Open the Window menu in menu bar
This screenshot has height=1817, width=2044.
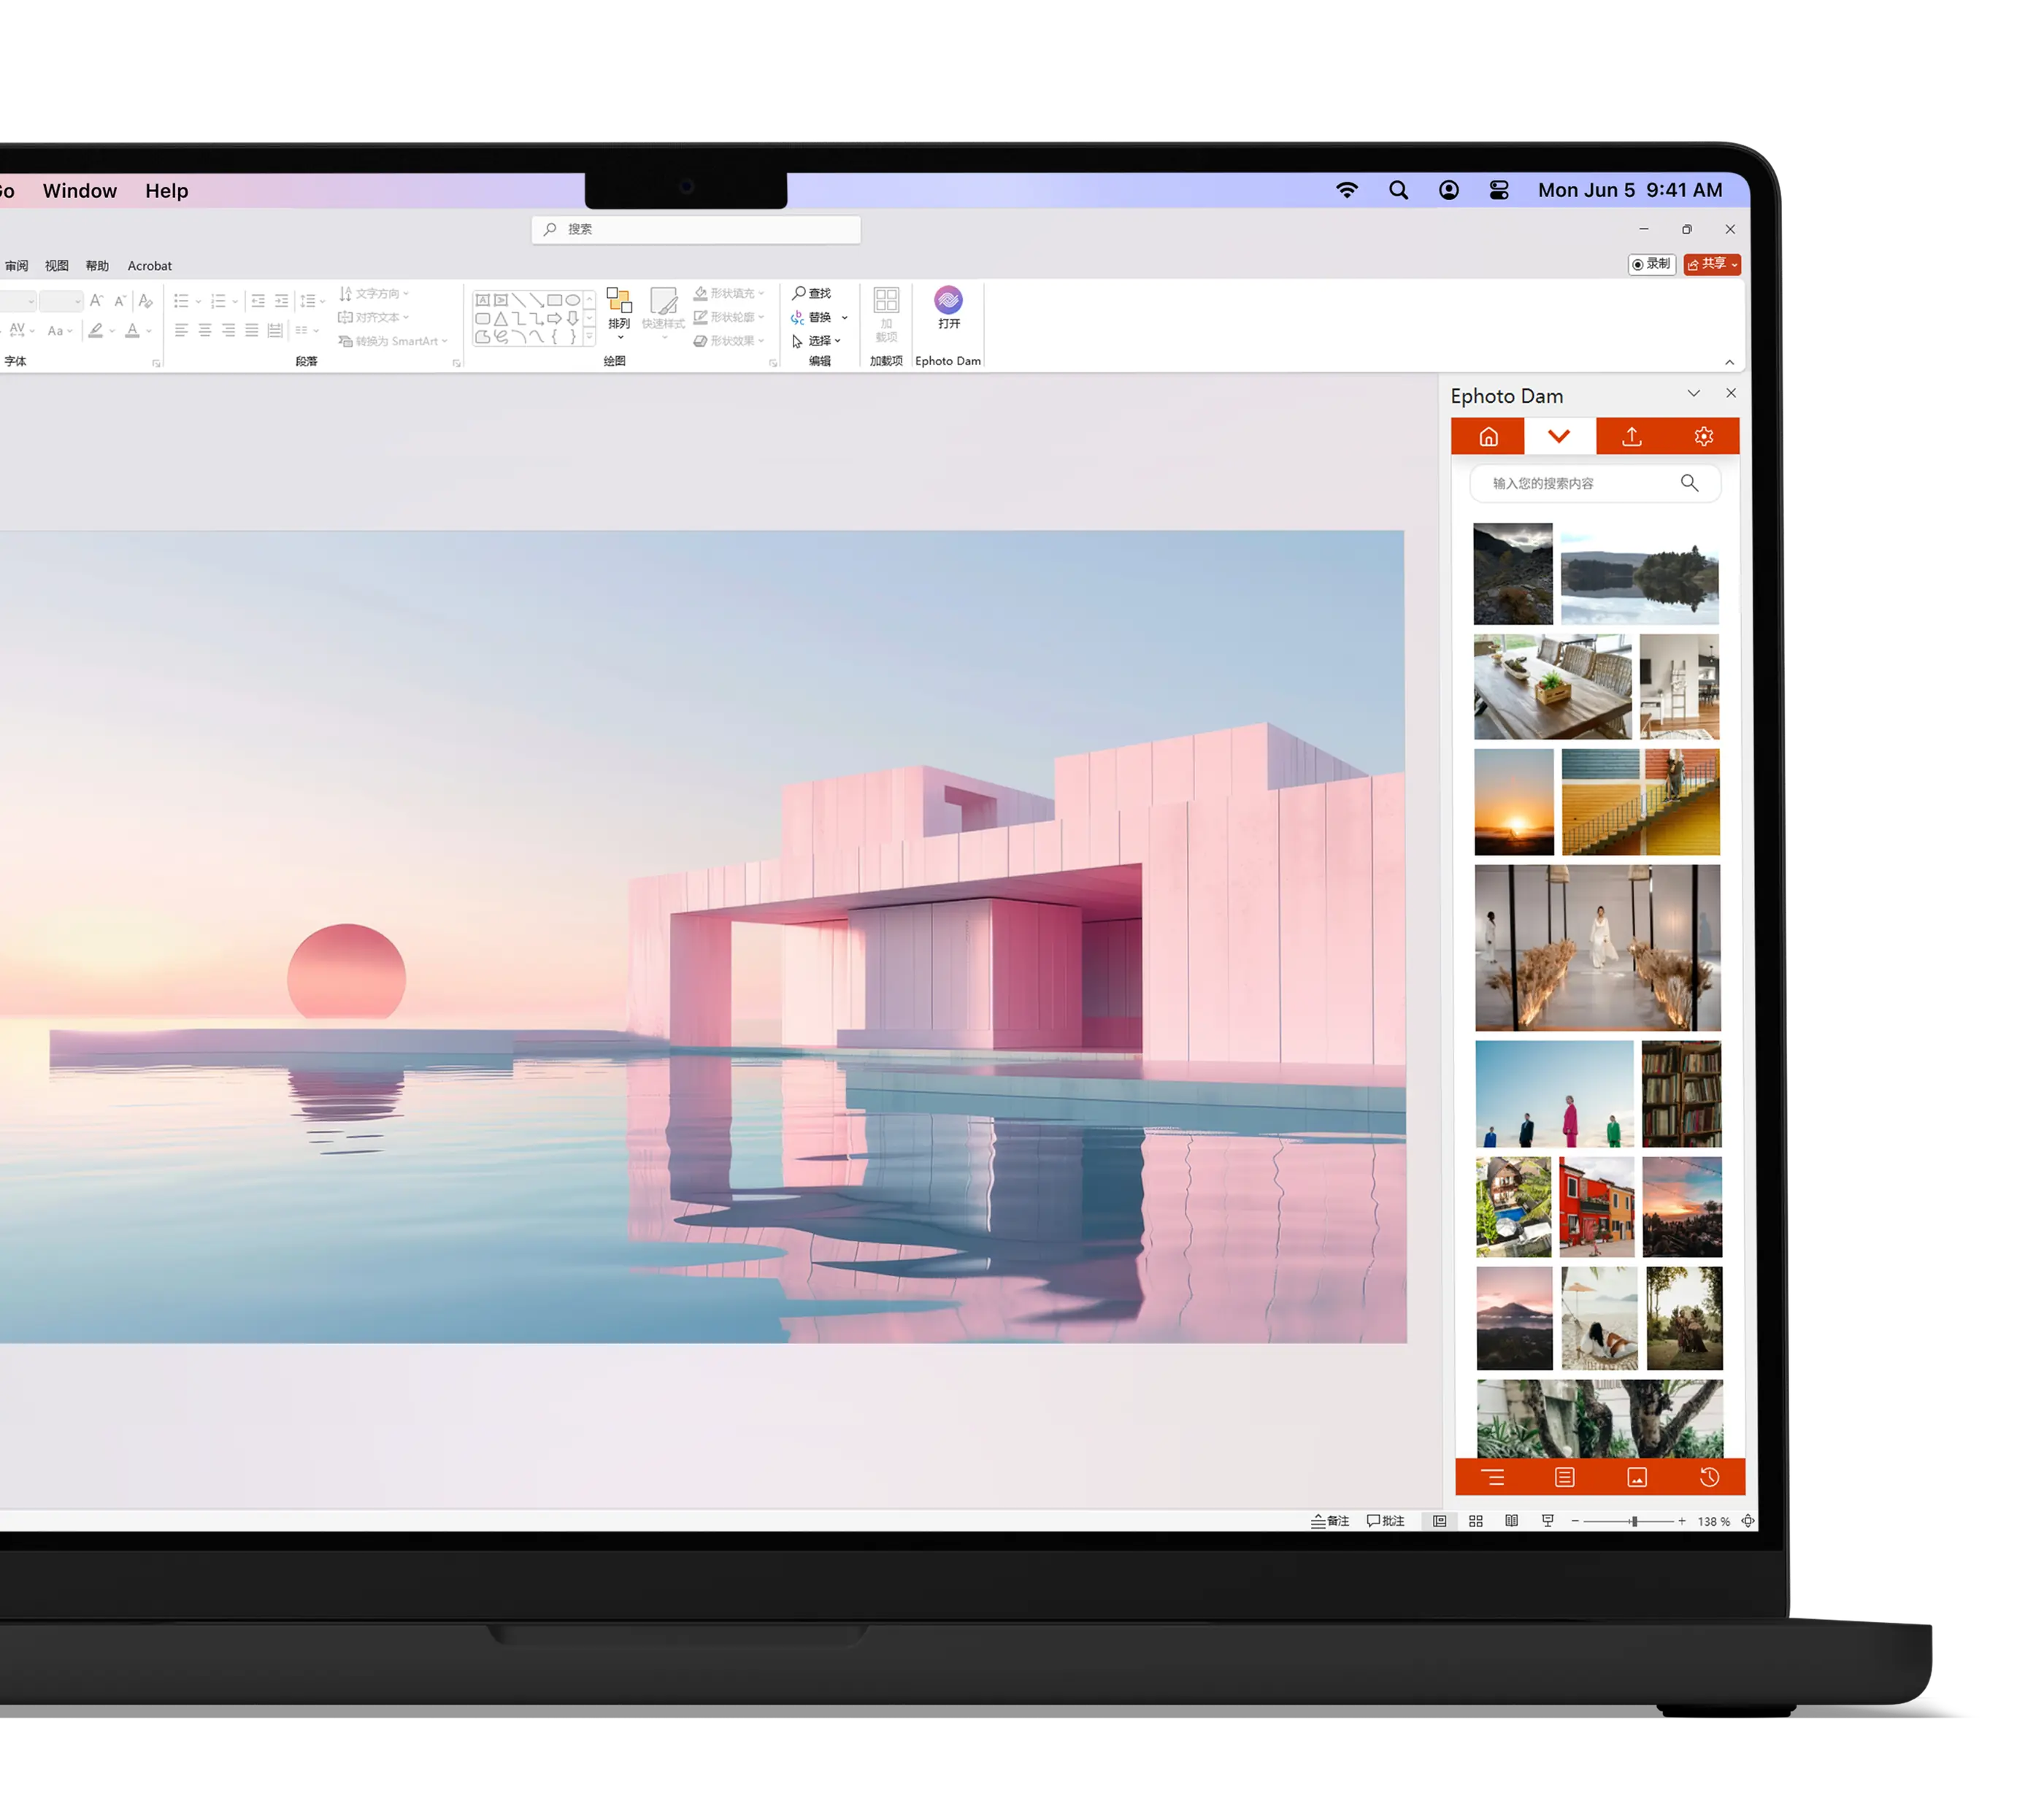80,191
